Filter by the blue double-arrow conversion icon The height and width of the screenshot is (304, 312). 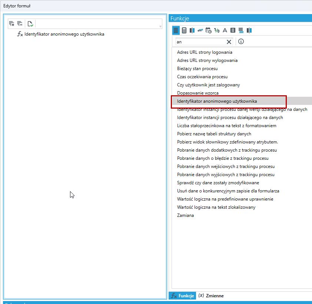(x=200, y=30)
